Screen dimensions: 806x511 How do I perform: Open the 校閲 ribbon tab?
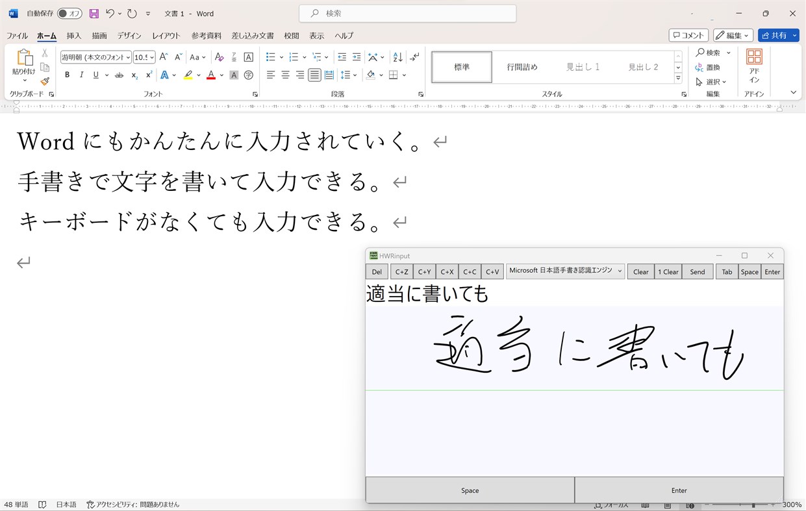[292, 36]
